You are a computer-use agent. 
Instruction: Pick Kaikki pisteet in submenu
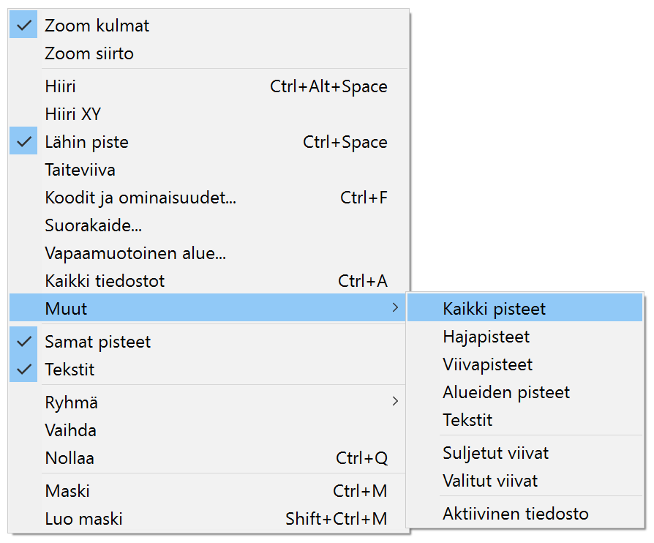tap(495, 309)
